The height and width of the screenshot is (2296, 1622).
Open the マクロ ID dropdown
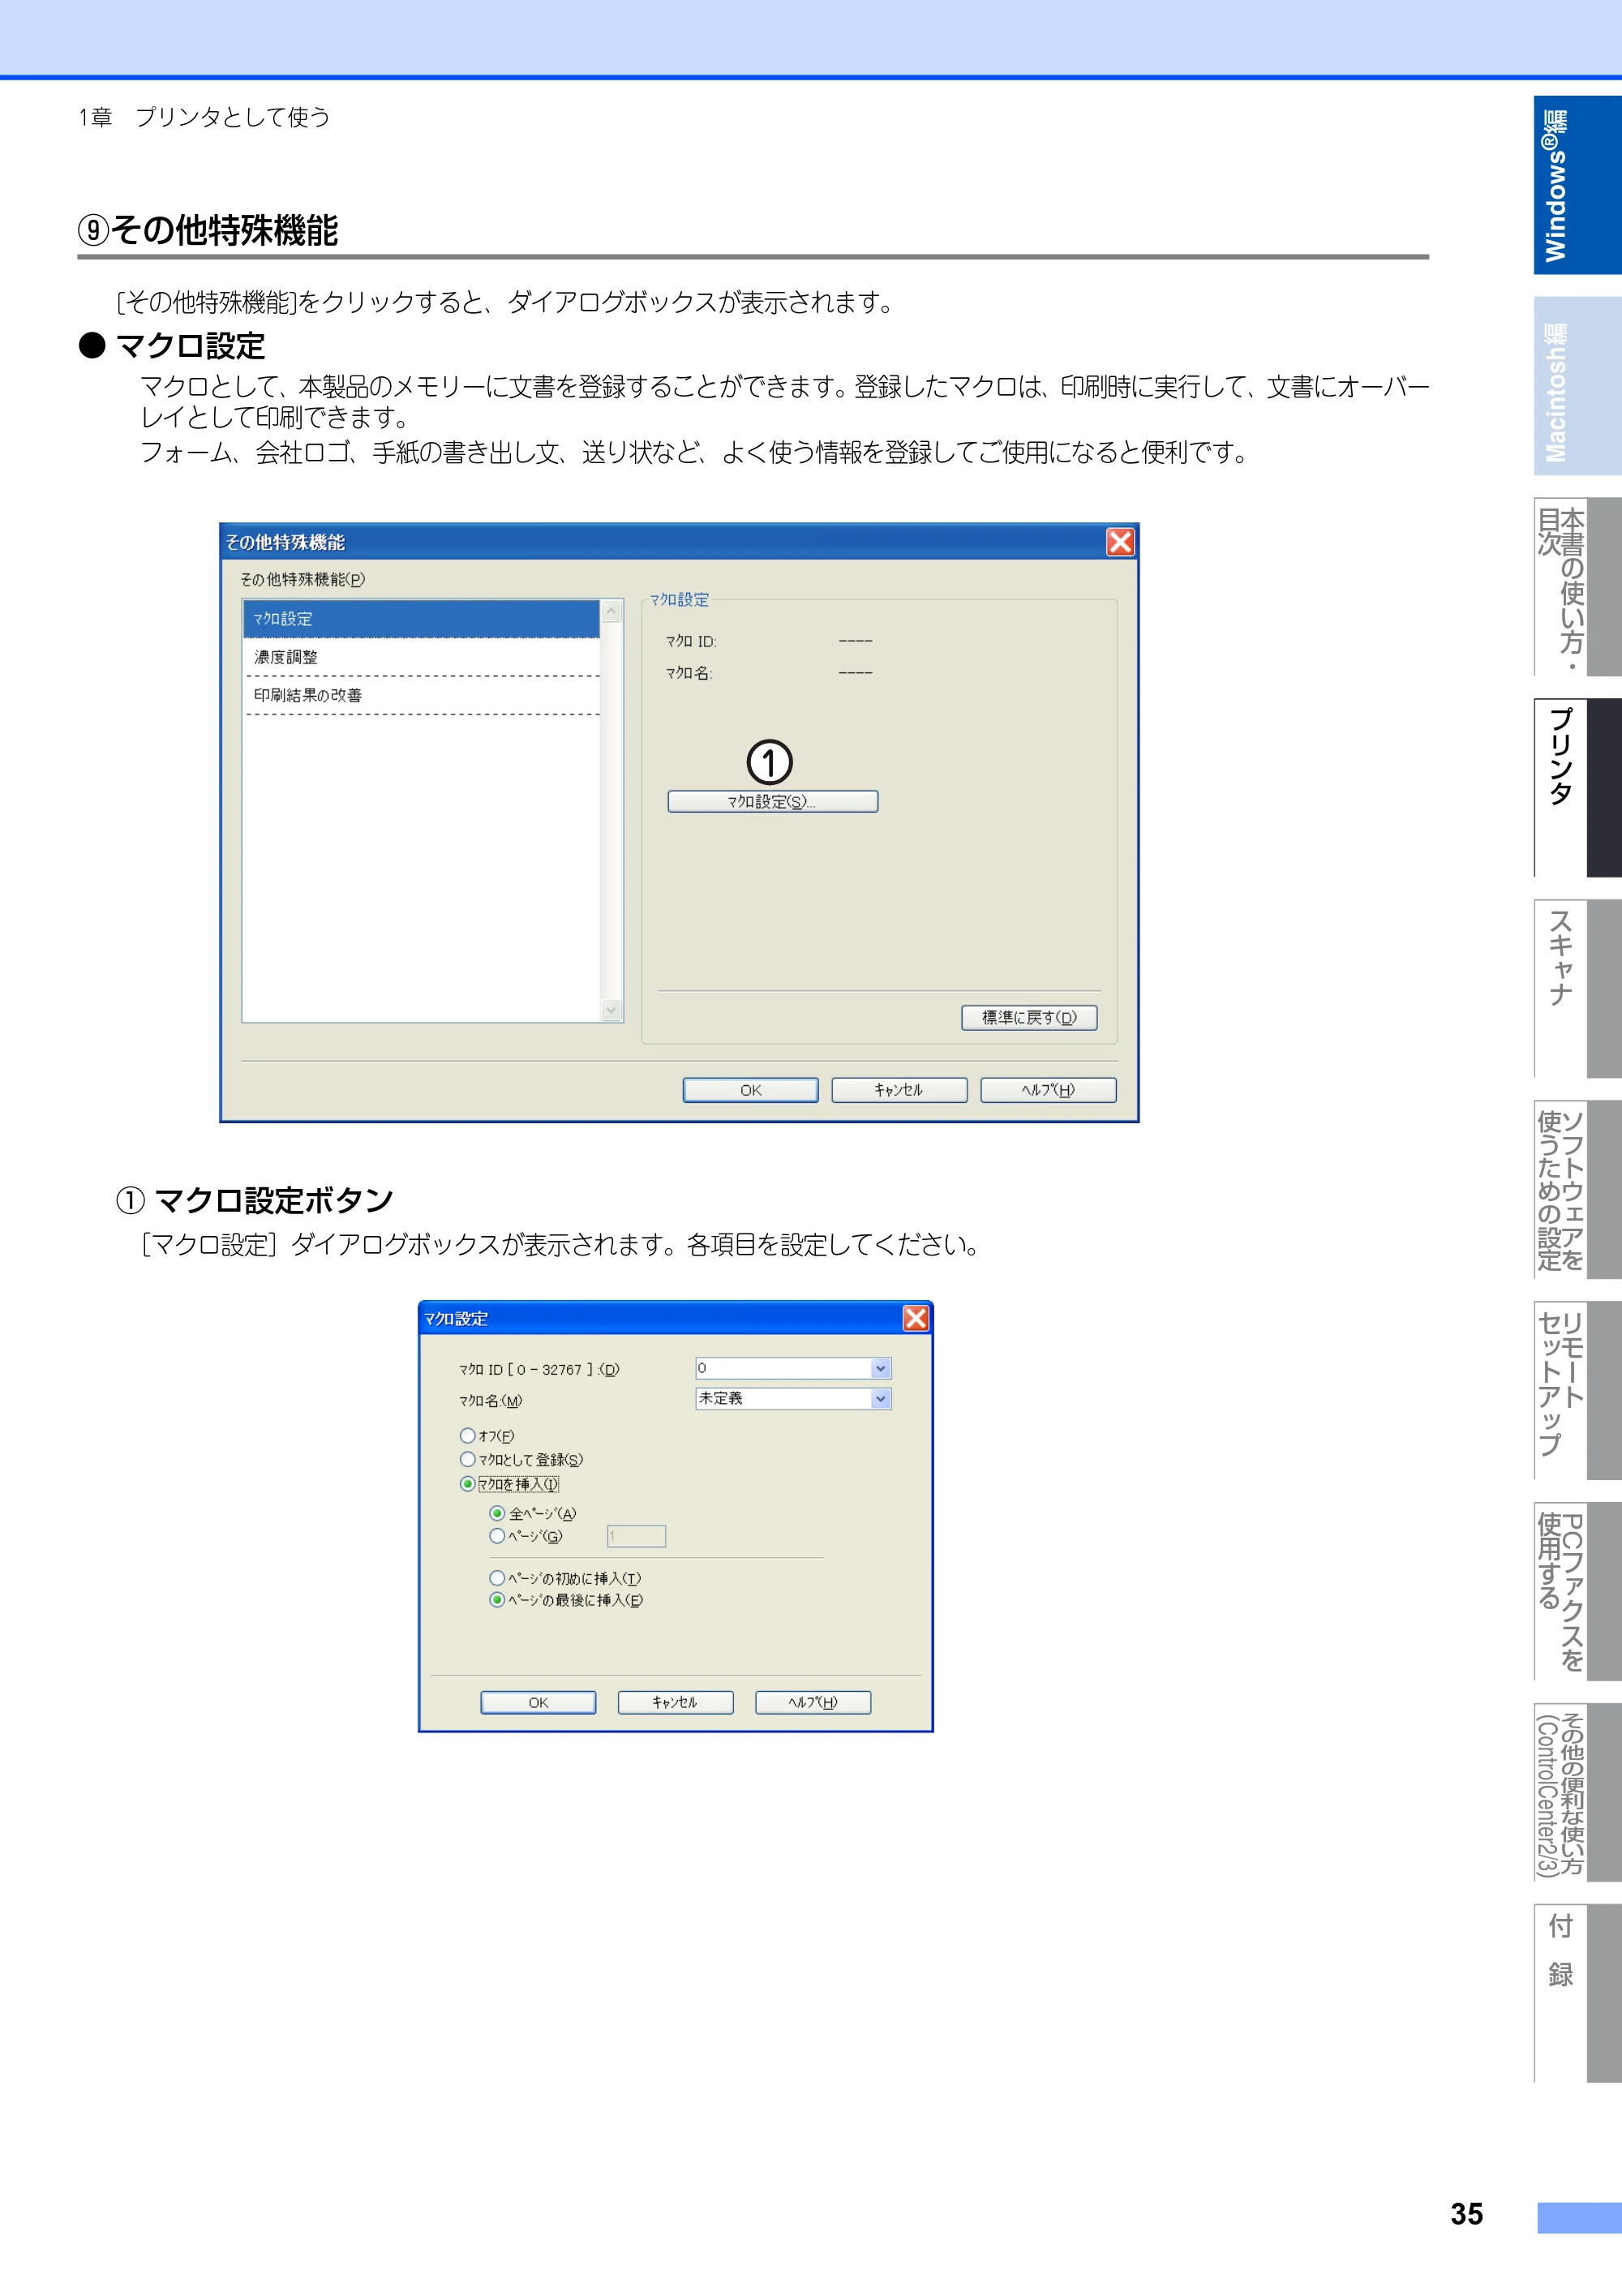tap(880, 1368)
